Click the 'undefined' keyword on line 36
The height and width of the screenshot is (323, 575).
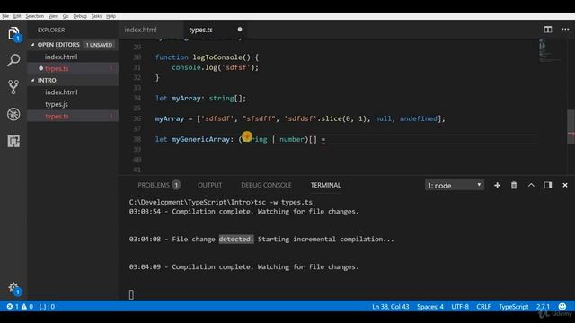coord(419,118)
